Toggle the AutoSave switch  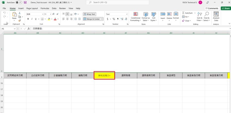[19, 2]
